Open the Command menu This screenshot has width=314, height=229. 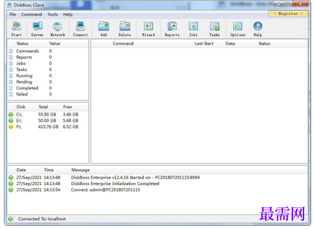point(32,15)
